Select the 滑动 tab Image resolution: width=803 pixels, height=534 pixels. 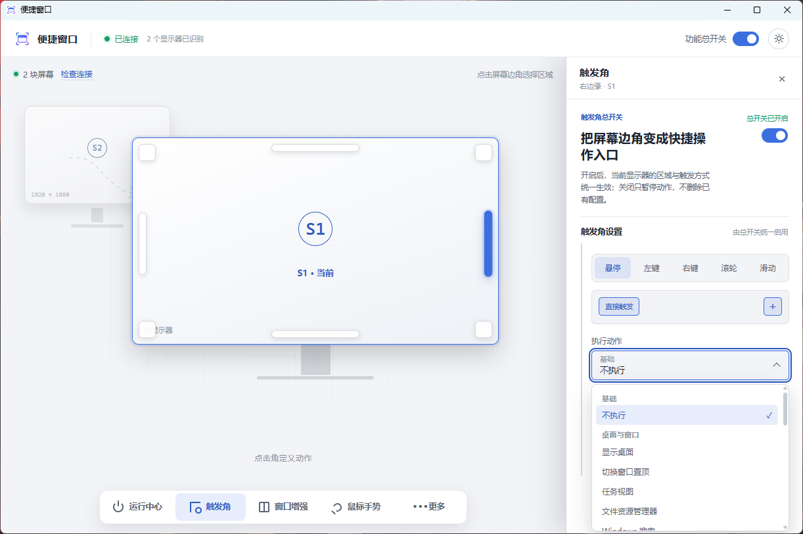pyautogui.click(x=768, y=268)
